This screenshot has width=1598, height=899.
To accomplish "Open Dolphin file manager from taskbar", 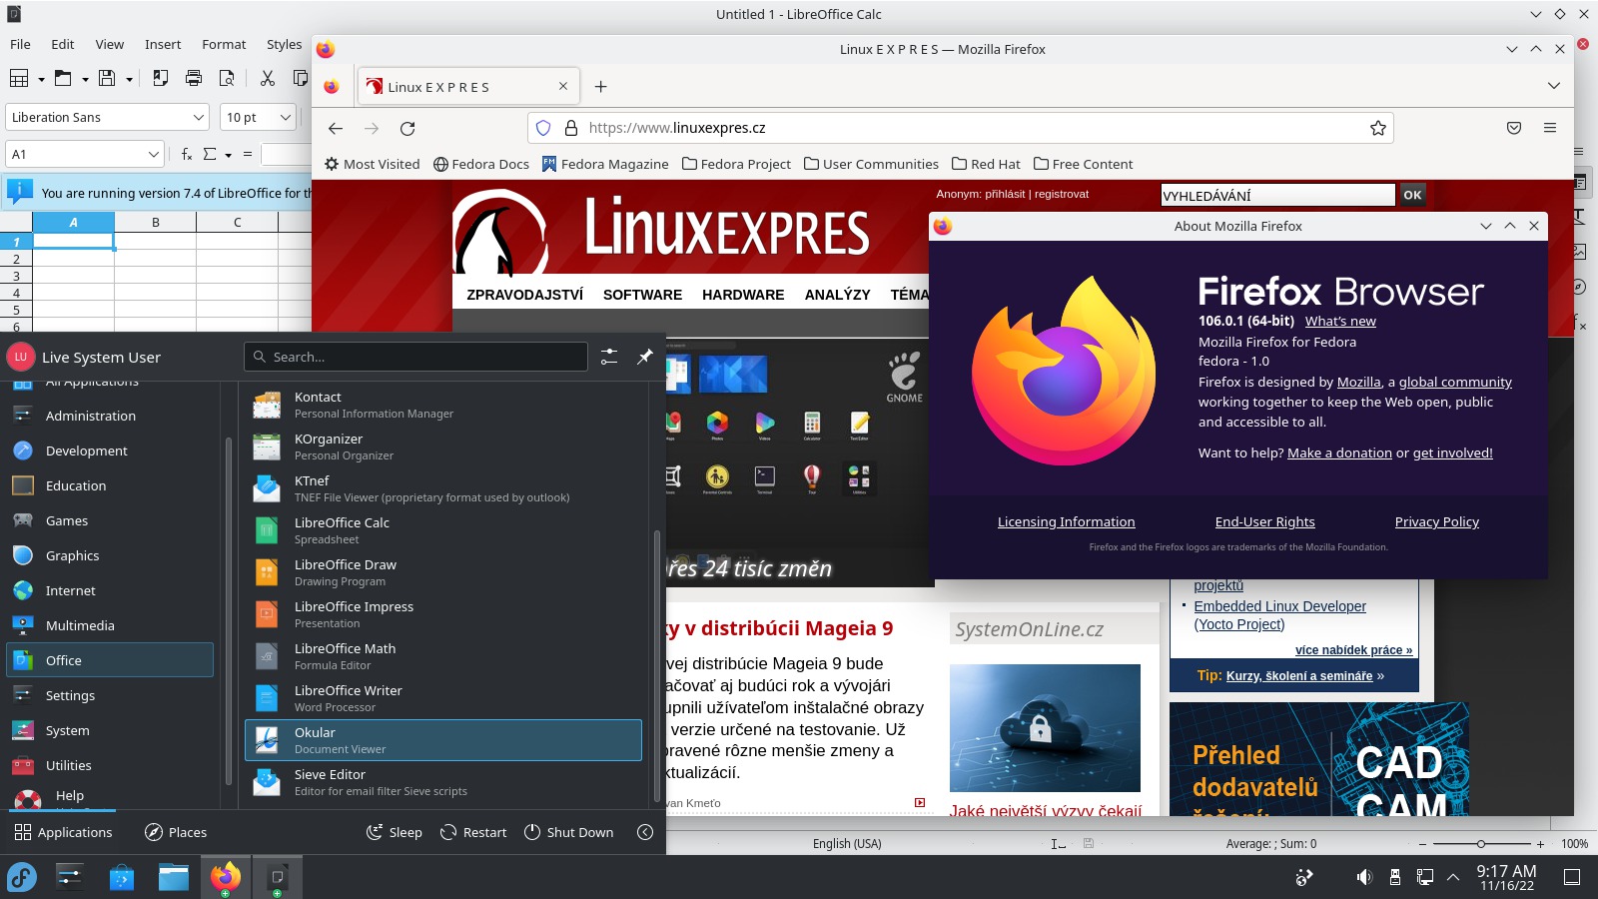I will pos(174,878).
